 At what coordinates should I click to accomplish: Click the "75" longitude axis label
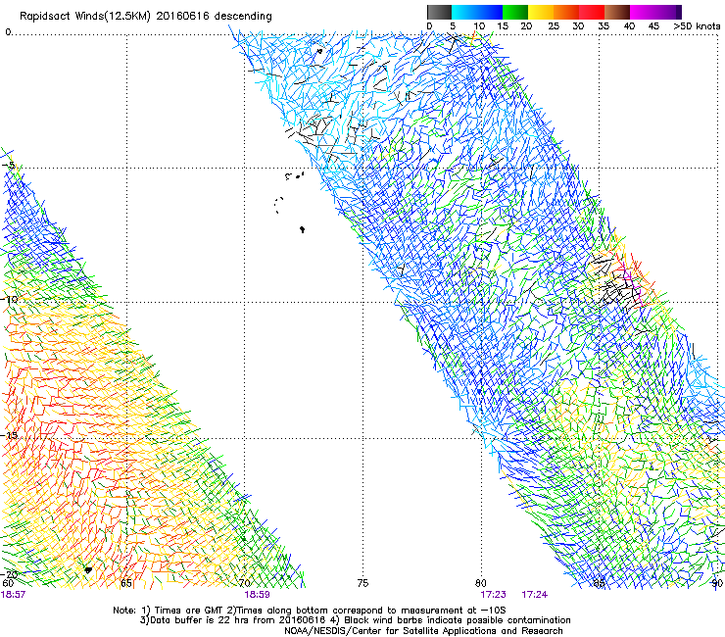[x=362, y=583]
